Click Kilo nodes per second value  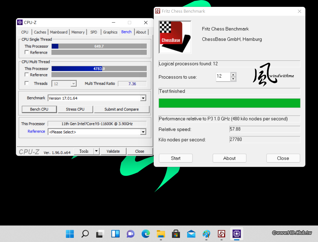265,139
